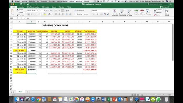The image size is (183, 103).
Task: Open the font color dropdown arrow
Action: (x=51, y=14)
